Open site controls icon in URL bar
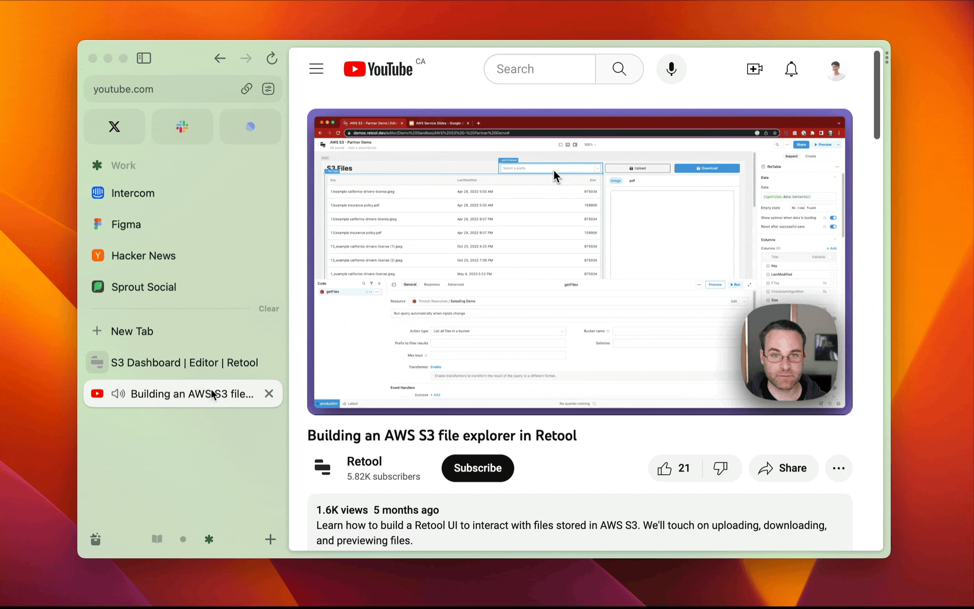This screenshot has width=974, height=609. 268,89
